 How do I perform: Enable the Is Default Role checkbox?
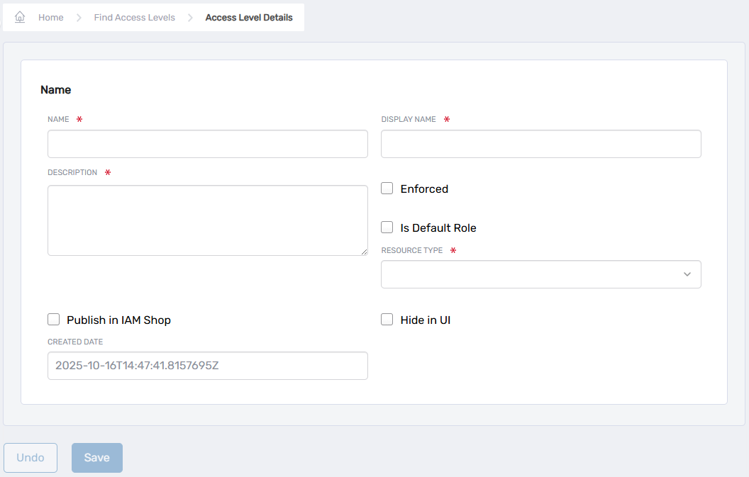coord(387,228)
